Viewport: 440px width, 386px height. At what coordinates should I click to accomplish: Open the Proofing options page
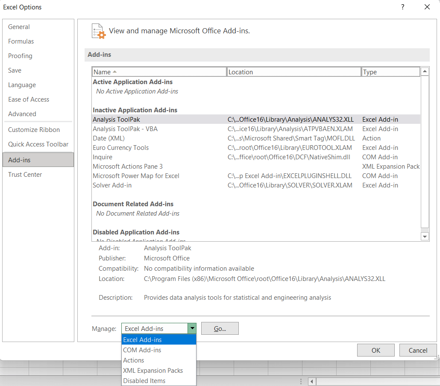[x=20, y=56]
